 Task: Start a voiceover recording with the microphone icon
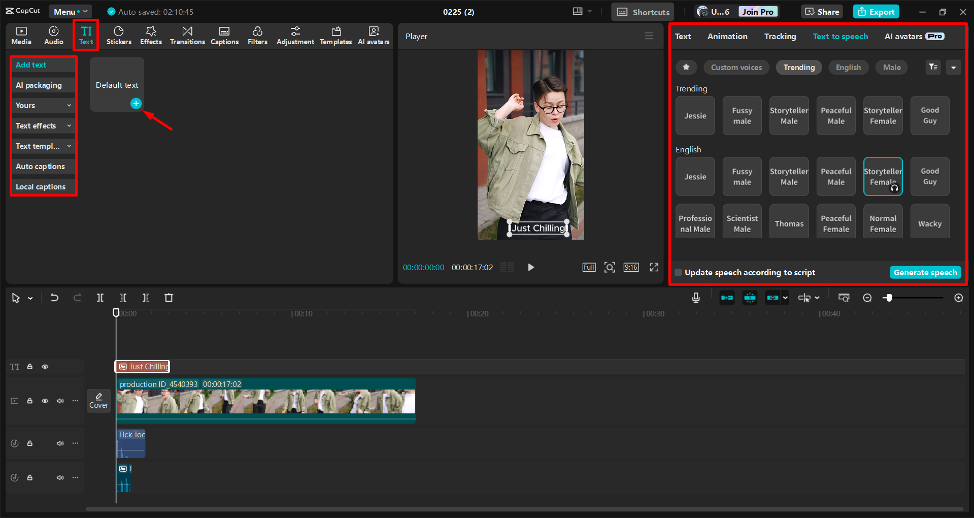pos(695,298)
